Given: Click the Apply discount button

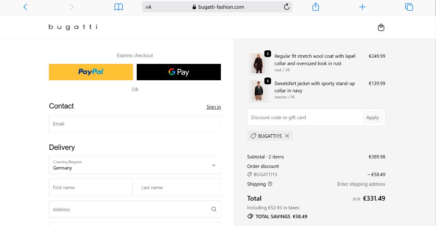Looking at the screenshot, I should point(372,117).
